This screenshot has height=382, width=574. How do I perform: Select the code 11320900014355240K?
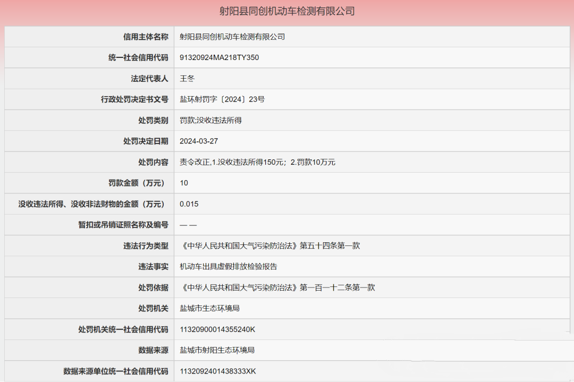pyautogui.click(x=217, y=329)
